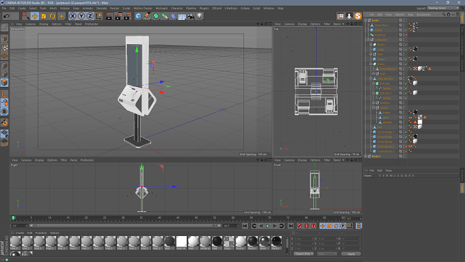Enable the disabled Instance object
The image size is (465, 262).
click(x=406, y=35)
